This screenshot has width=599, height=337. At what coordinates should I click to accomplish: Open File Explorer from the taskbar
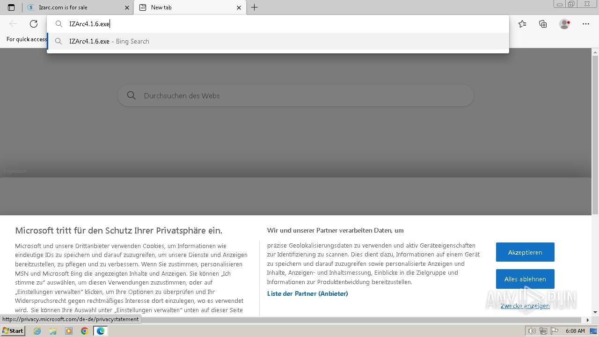(x=53, y=331)
